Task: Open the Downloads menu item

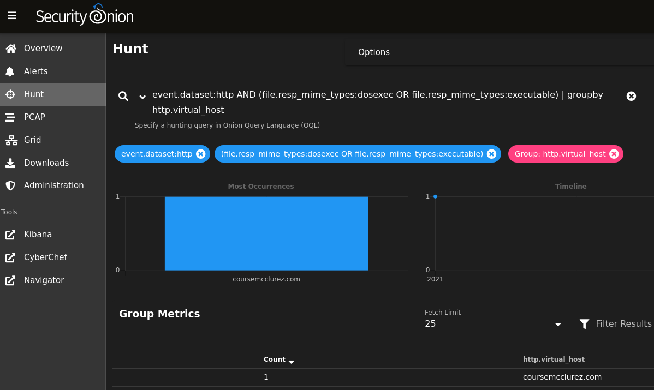Action: coord(52,163)
